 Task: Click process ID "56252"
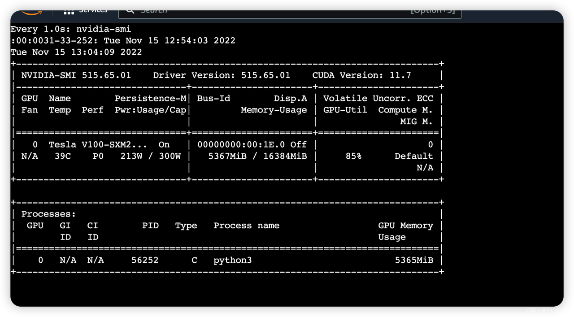point(145,260)
